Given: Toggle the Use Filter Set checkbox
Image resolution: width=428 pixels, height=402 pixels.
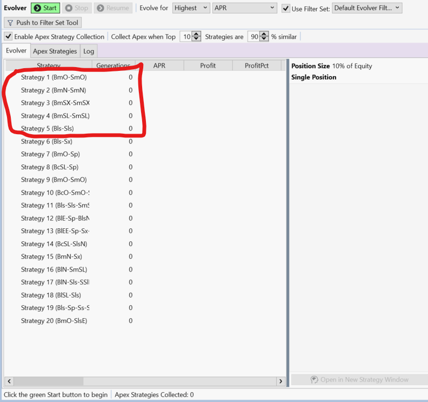Looking at the screenshot, I should pyautogui.click(x=286, y=9).
